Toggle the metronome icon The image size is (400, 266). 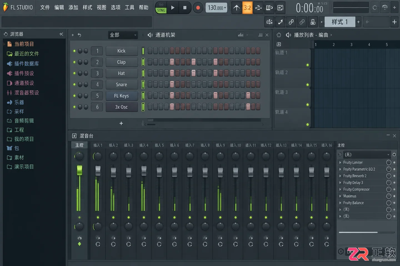[236, 8]
